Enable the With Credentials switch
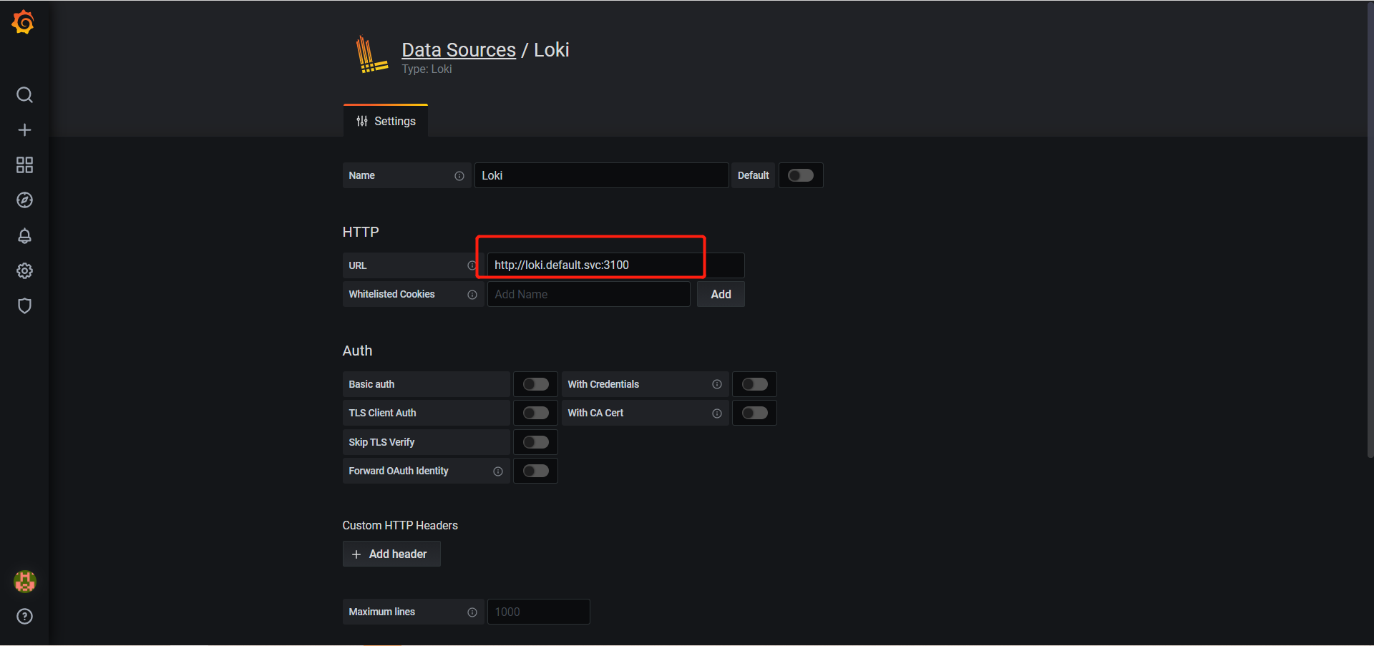The width and height of the screenshot is (1374, 646). point(754,384)
